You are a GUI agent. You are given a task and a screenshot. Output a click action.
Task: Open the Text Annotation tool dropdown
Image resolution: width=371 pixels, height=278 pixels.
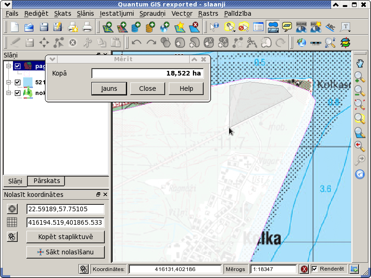click(x=349, y=31)
